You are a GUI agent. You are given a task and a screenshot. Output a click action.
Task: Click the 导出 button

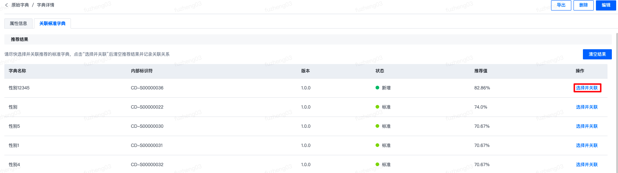561,5
